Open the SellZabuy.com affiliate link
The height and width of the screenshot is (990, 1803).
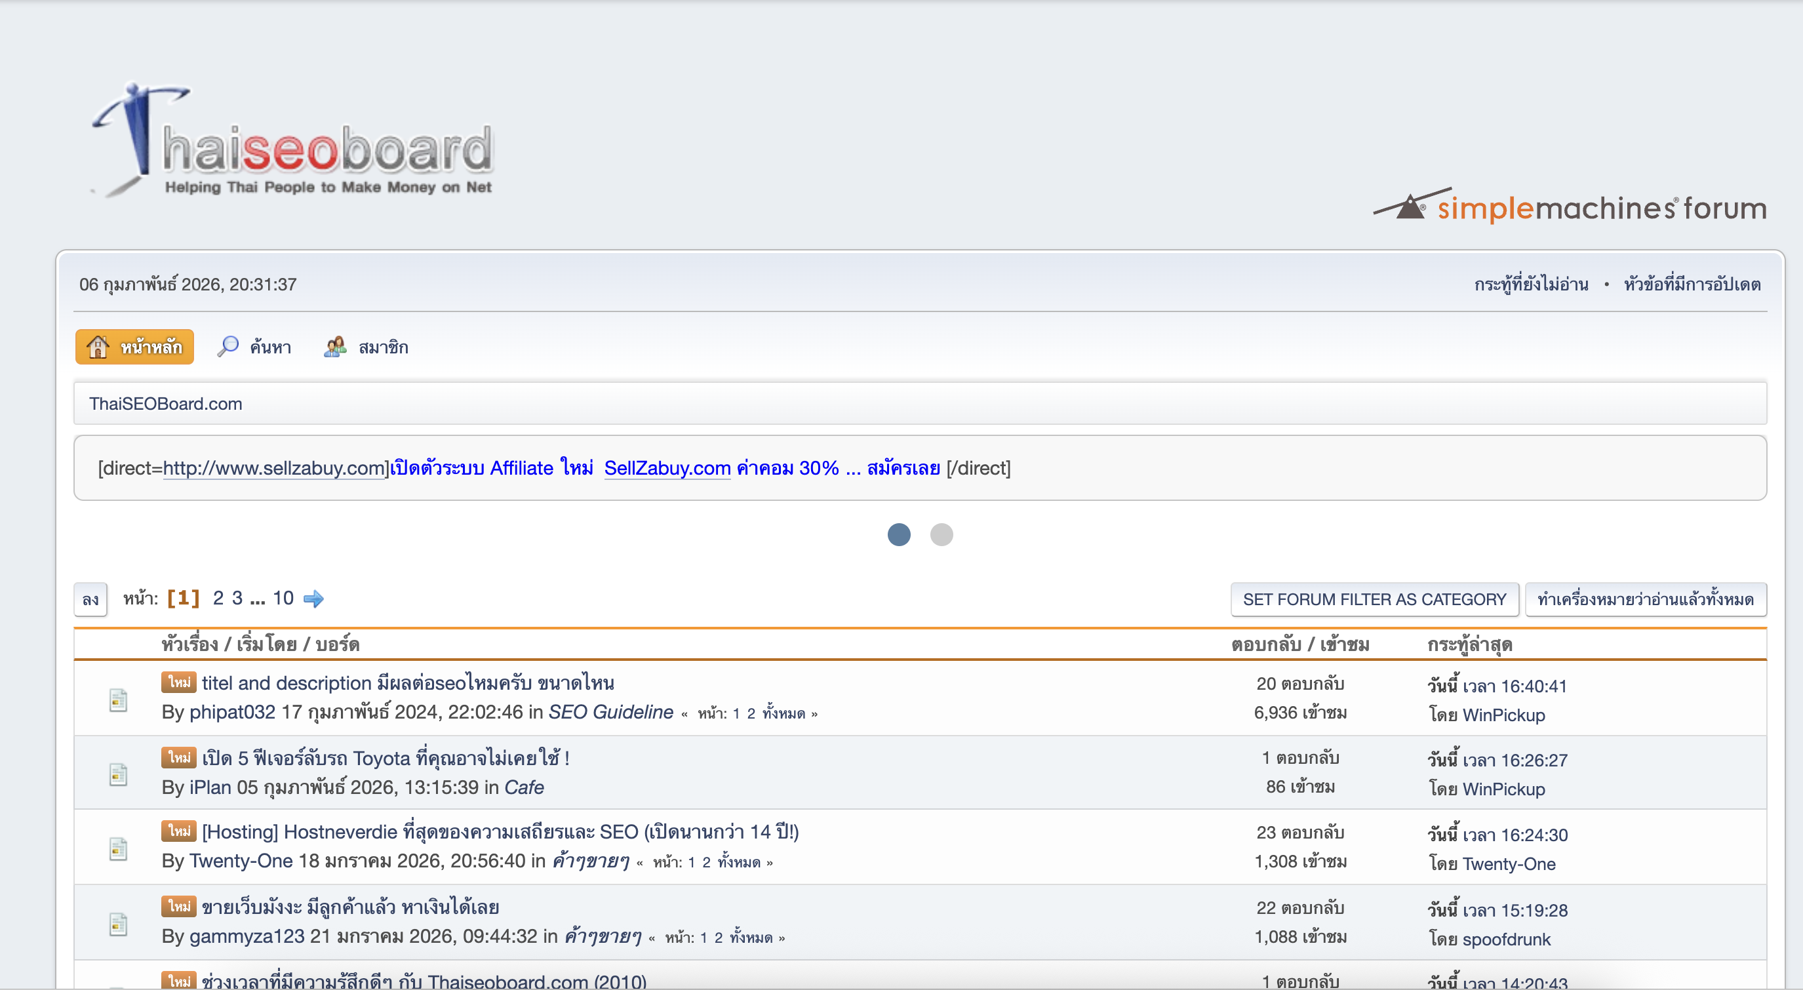pyautogui.click(x=667, y=467)
